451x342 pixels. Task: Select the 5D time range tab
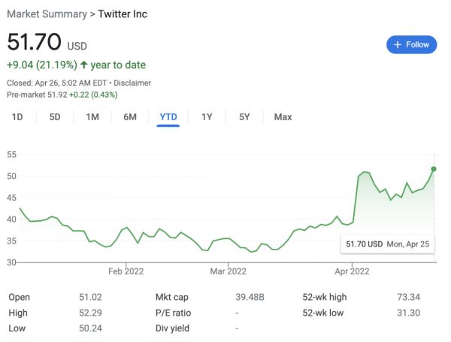55,117
